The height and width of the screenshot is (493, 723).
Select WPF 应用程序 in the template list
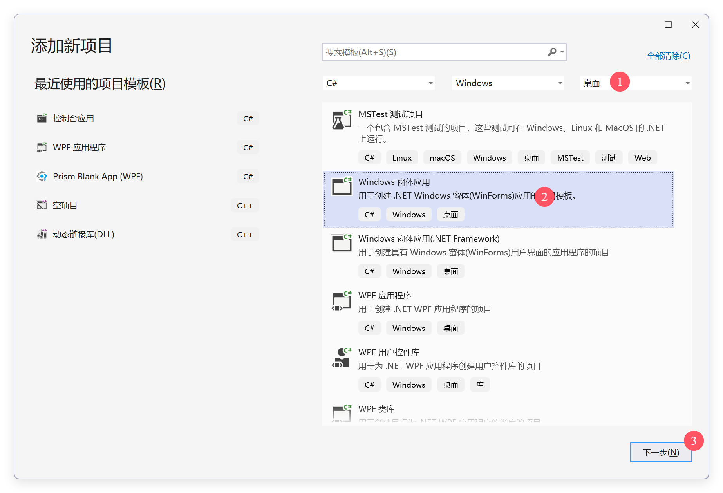pos(385,296)
